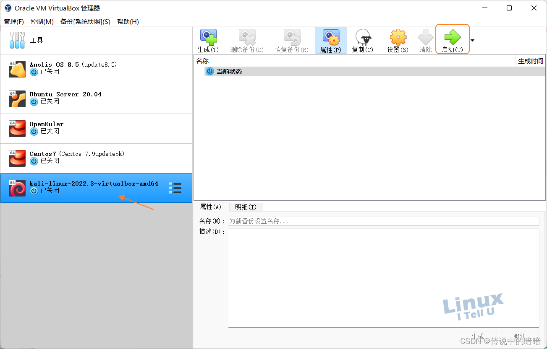The height and width of the screenshot is (349, 547).
Task: Maximize the VirtualBox manager window
Action: [x=509, y=8]
